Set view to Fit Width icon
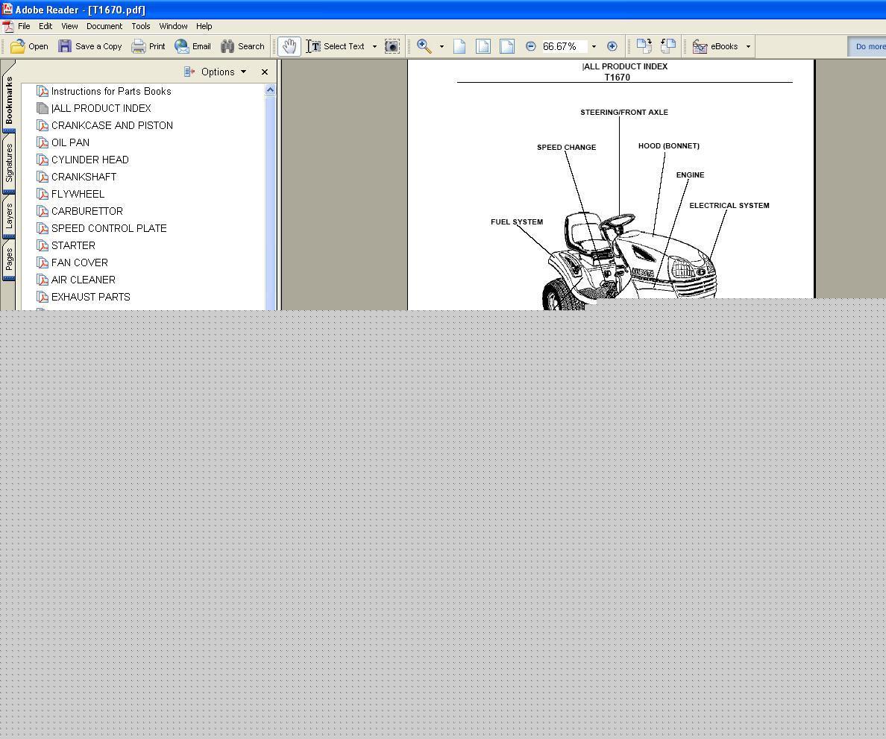The image size is (886, 739). [x=507, y=46]
